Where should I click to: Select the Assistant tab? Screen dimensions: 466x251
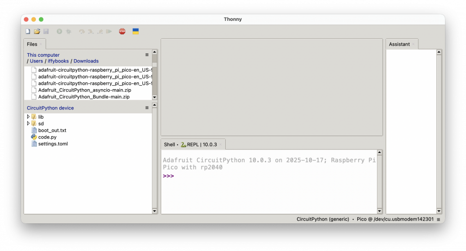pyautogui.click(x=399, y=44)
